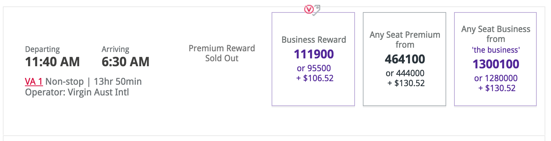
Task: Choose the 111900 points Business Reward price
Action: [x=314, y=54]
